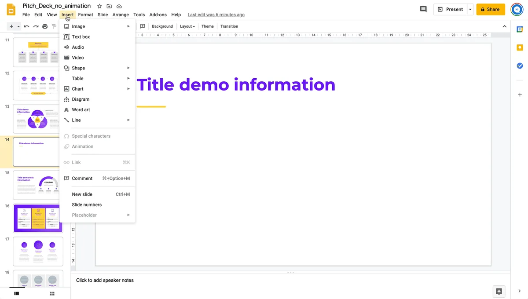
Task: Check cloud save status icon
Action: 119,6
